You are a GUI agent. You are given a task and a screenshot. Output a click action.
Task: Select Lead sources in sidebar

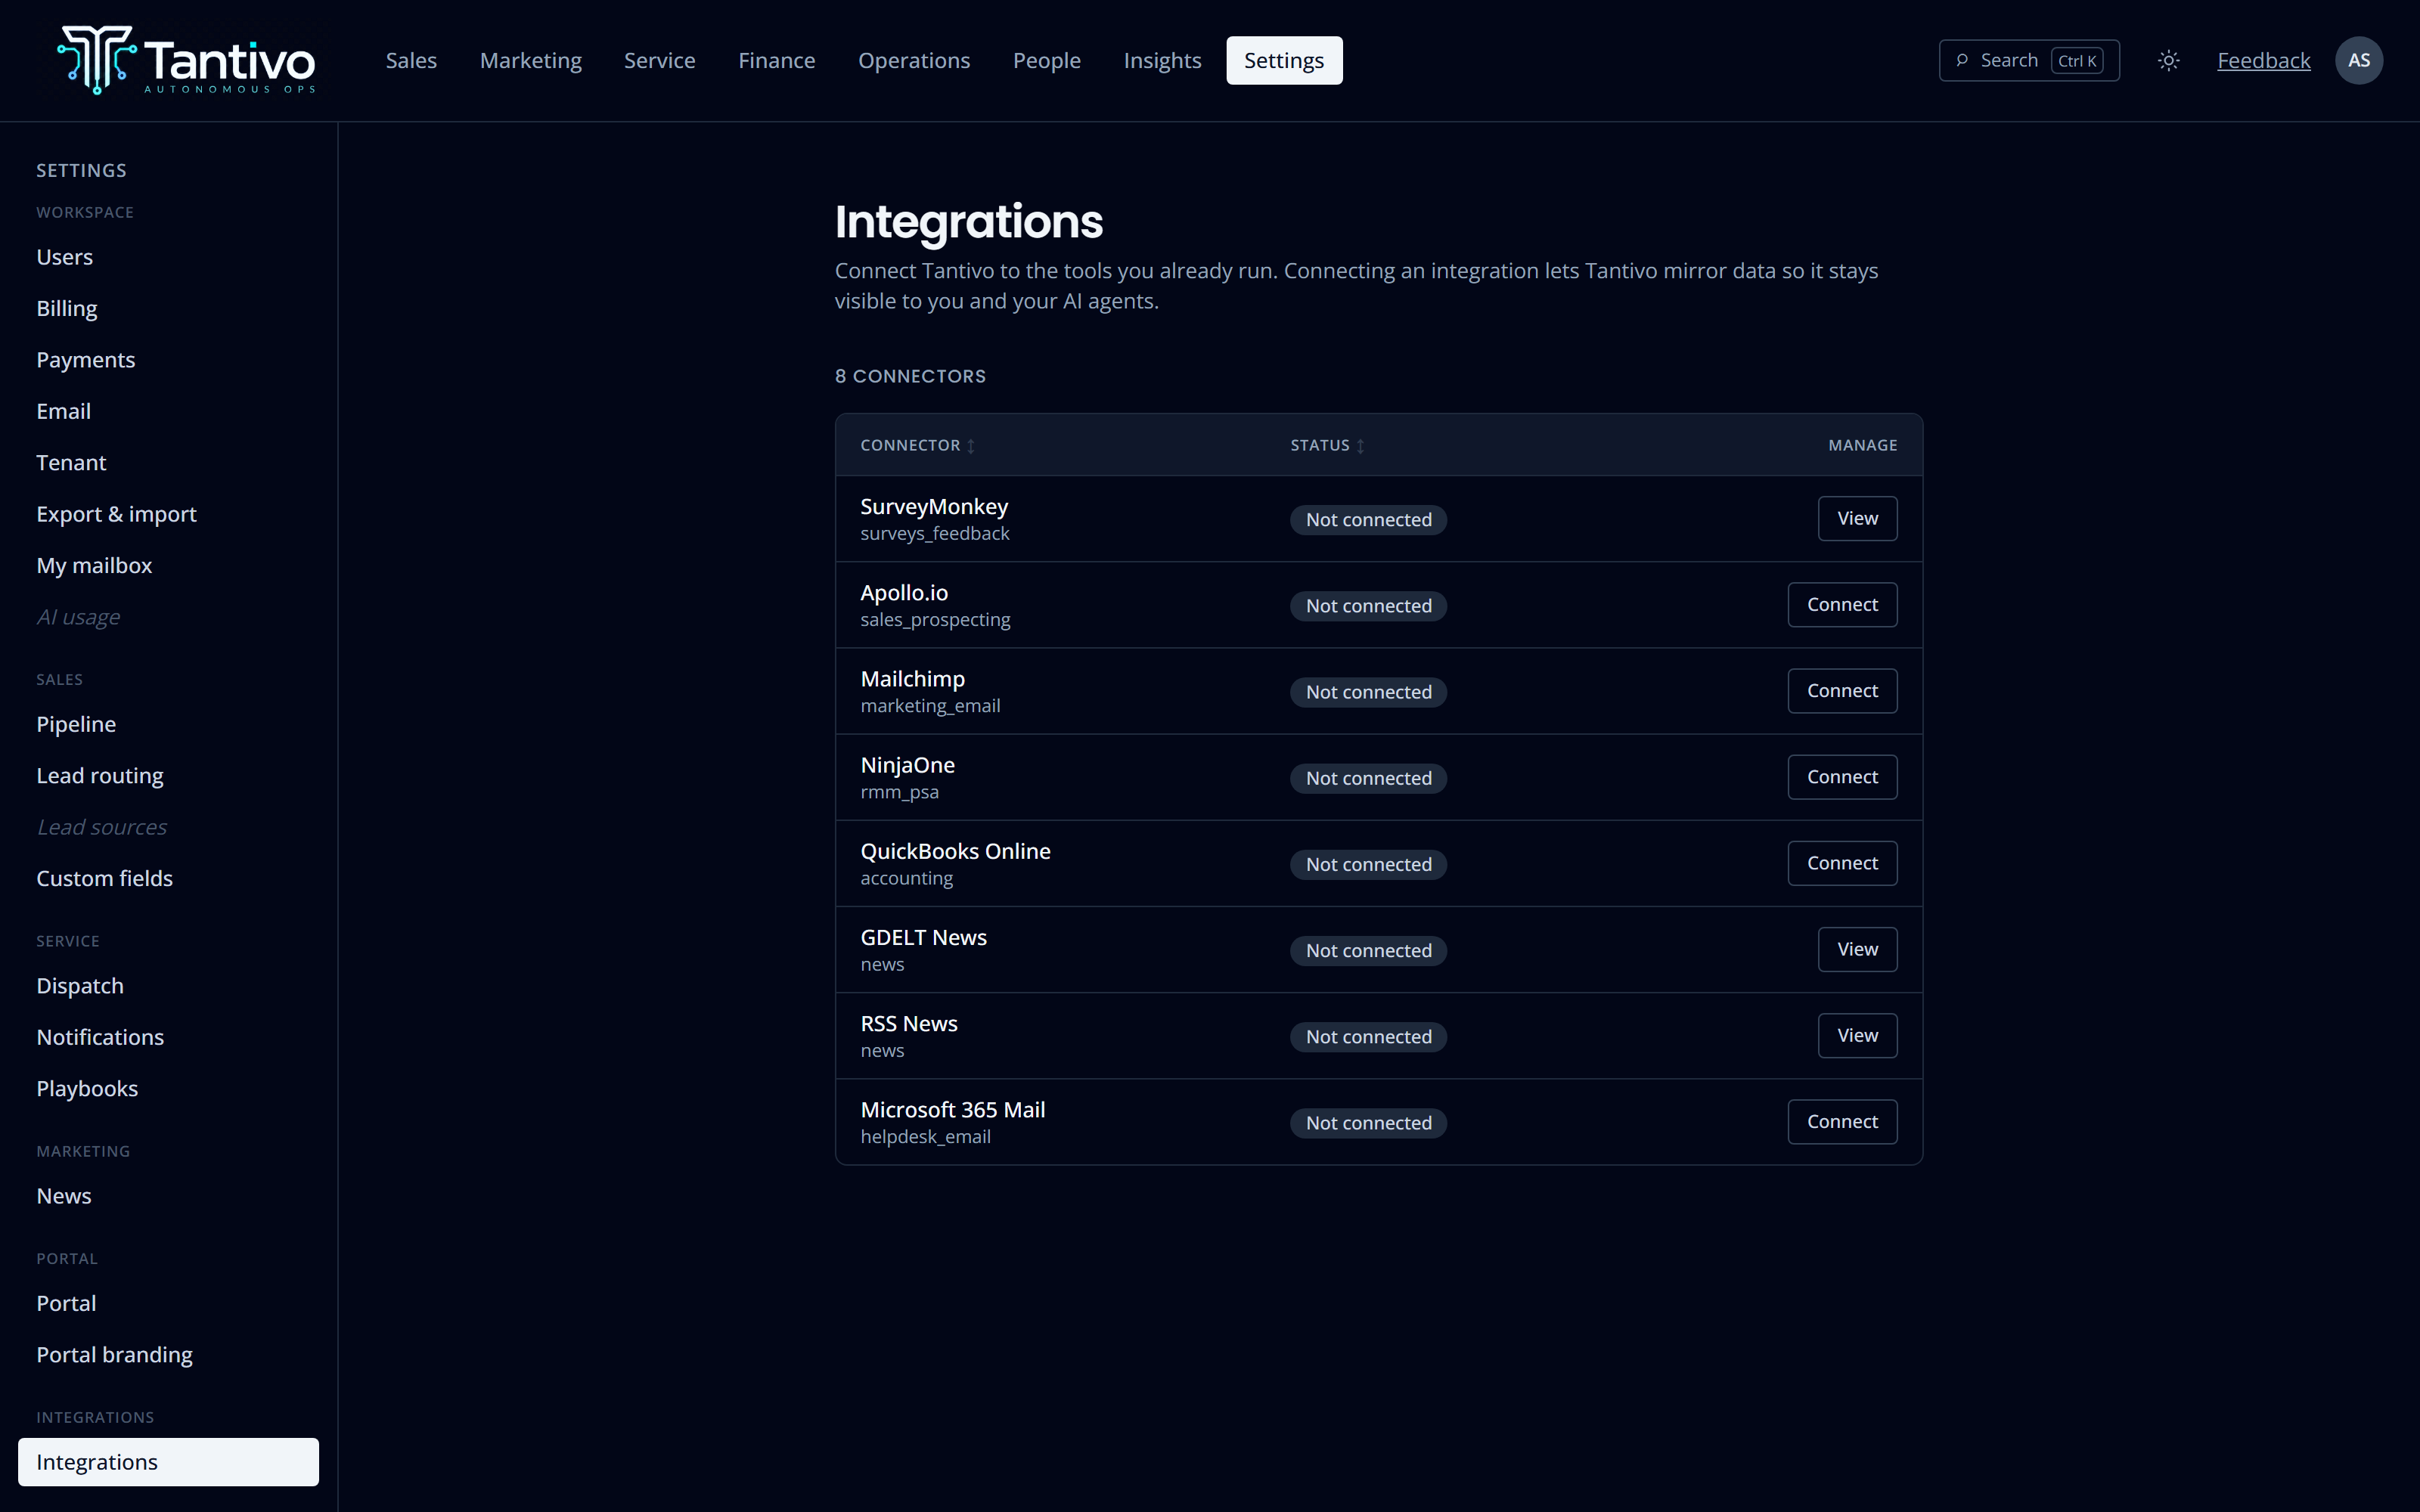[168, 827]
